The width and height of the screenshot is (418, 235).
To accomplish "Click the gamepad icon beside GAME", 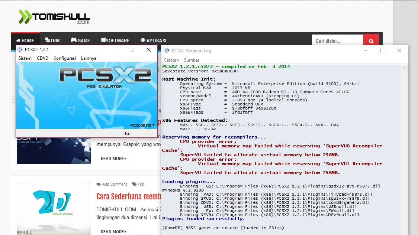I will coord(74,40).
